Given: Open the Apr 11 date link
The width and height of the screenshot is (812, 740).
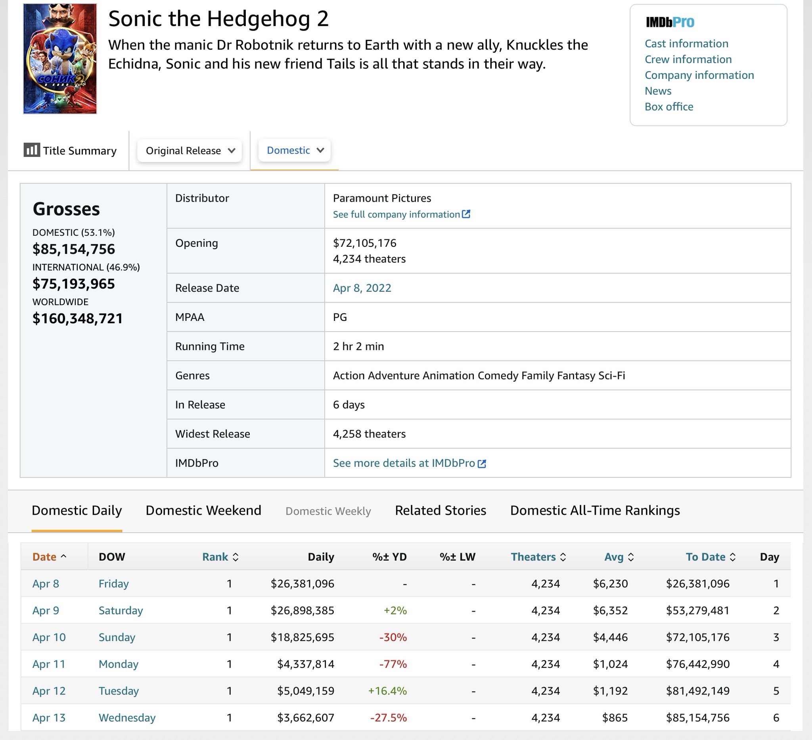Looking at the screenshot, I should pyautogui.click(x=49, y=664).
